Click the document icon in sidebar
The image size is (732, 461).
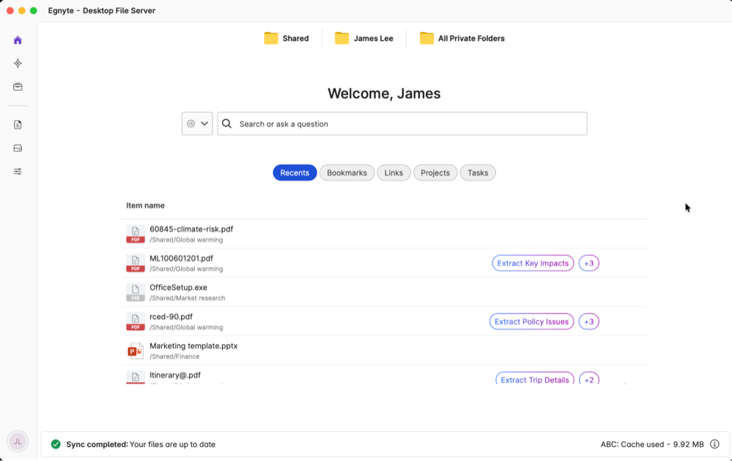(18, 124)
